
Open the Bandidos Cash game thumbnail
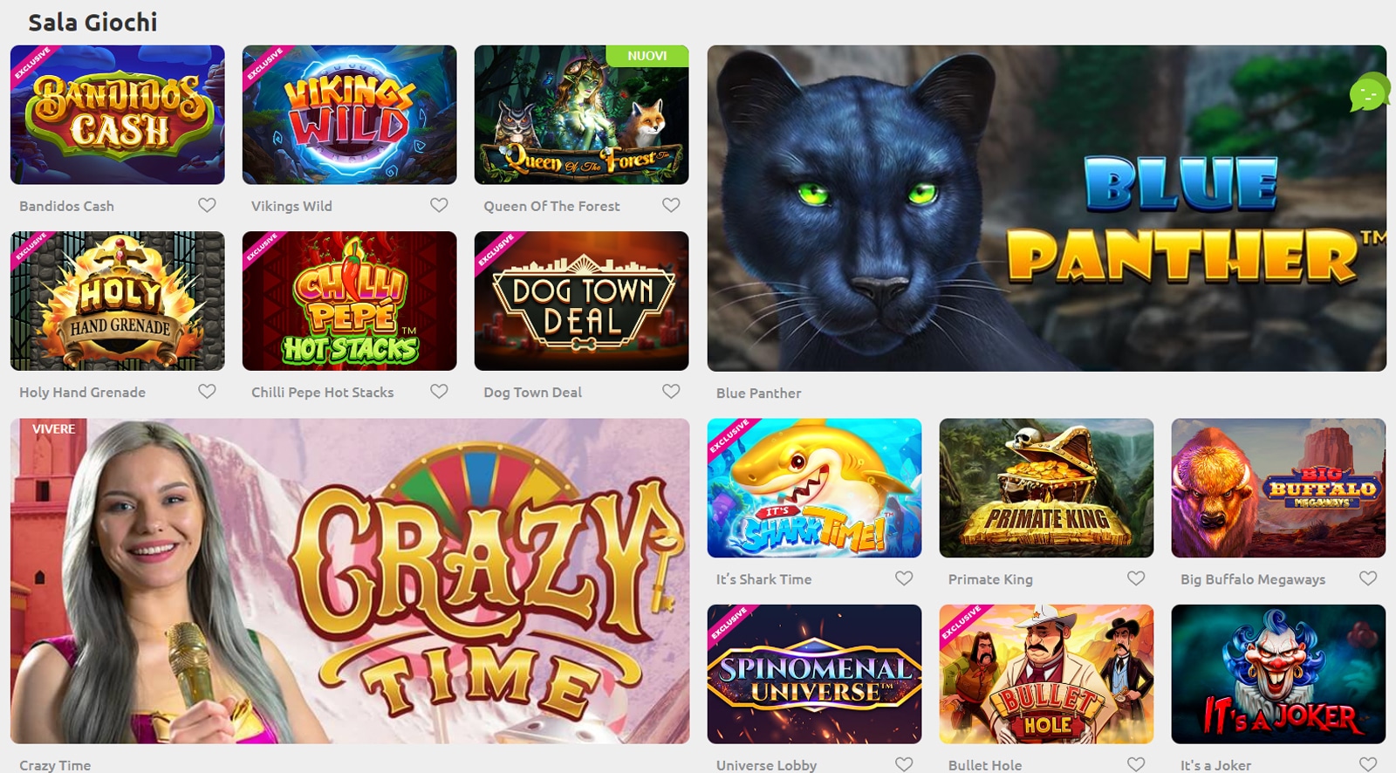[118, 115]
